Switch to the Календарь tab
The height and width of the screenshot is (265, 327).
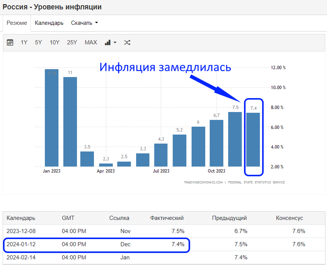[49, 23]
